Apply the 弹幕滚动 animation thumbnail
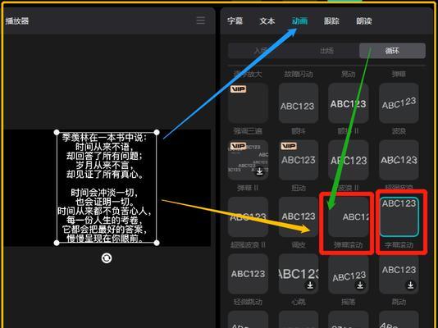The image size is (438, 328). tap(349, 217)
